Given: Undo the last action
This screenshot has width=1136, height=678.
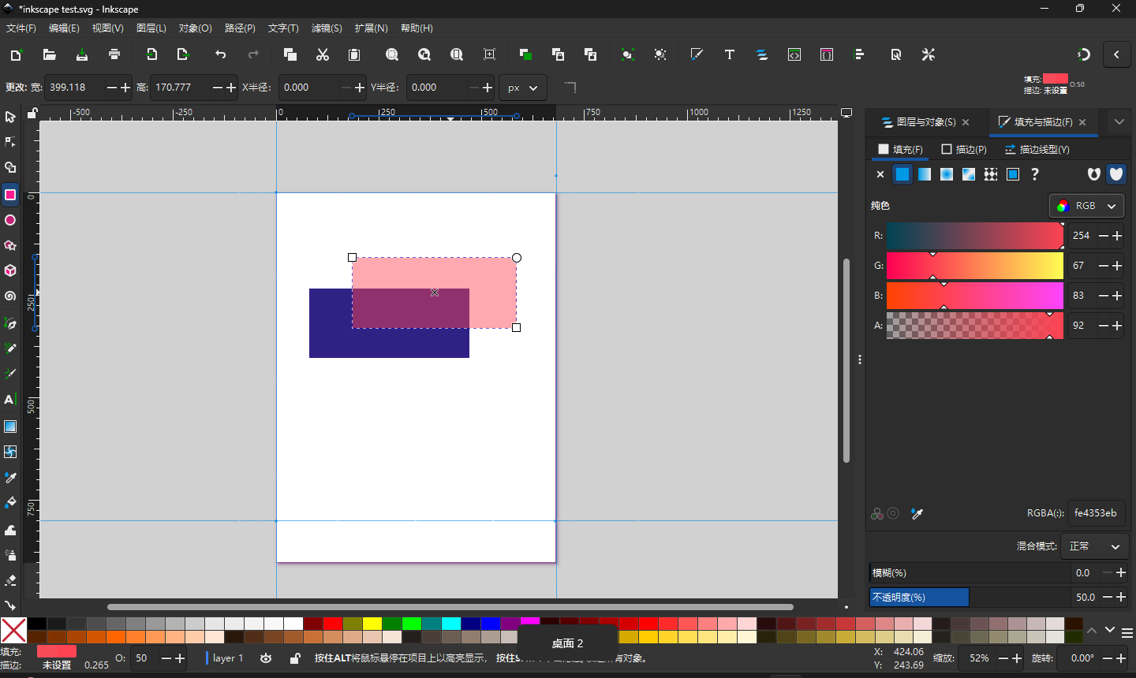Looking at the screenshot, I should click(221, 54).
